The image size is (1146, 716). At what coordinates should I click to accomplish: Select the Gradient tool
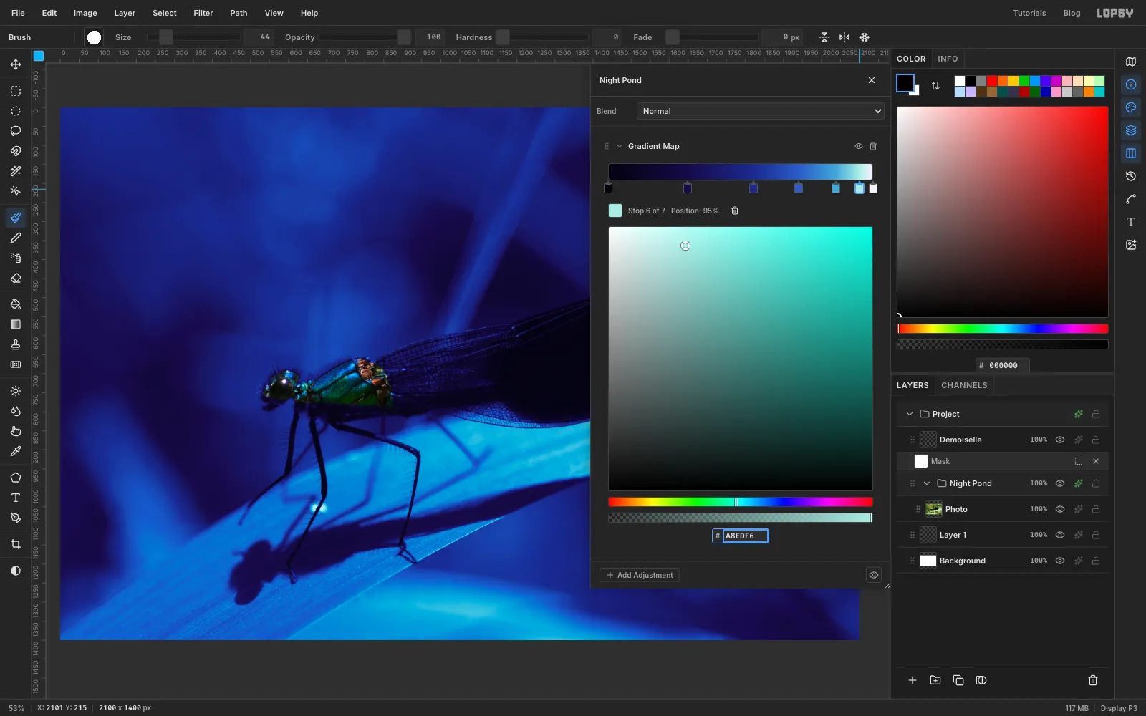point(16,324)
